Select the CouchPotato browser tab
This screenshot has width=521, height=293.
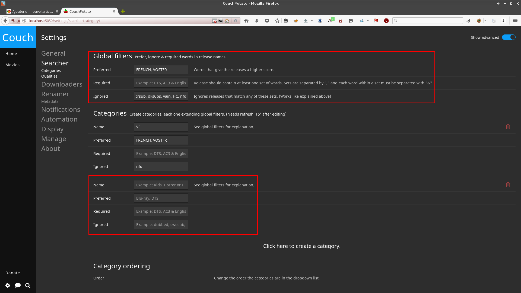(x=90, y=11)
